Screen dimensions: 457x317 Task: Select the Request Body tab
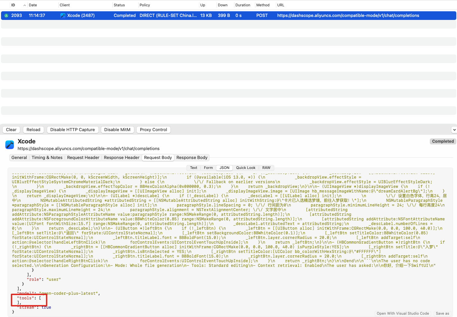point(158,158)
